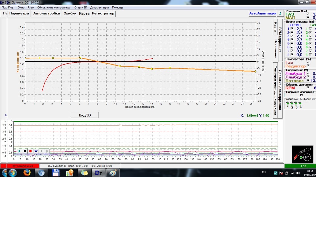
Task: Open the Язык menu
Action: coord(31,7)
